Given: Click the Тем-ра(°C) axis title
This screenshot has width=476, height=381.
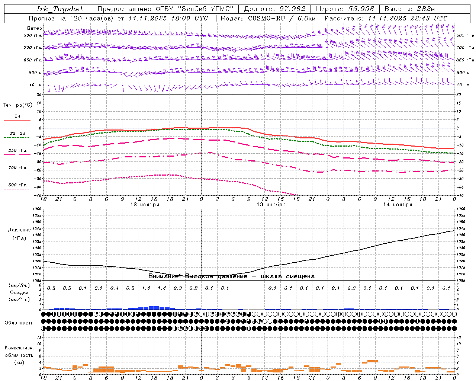Looking at the screenshot, I should click(x=17, y=105).
